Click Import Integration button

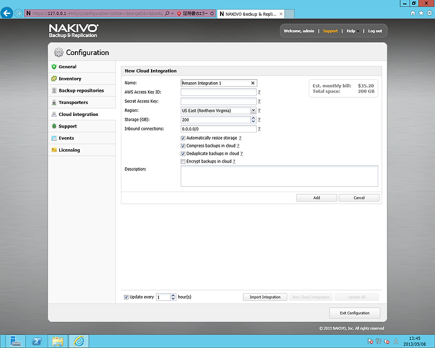(x=265, y=297)
